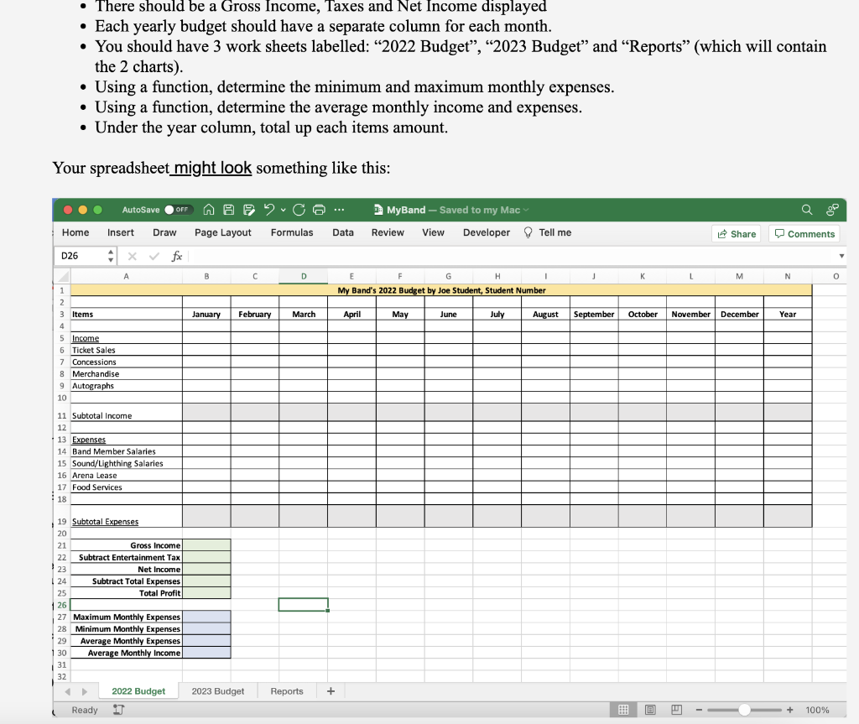Open the View ribbon tab

pos(434,233)
